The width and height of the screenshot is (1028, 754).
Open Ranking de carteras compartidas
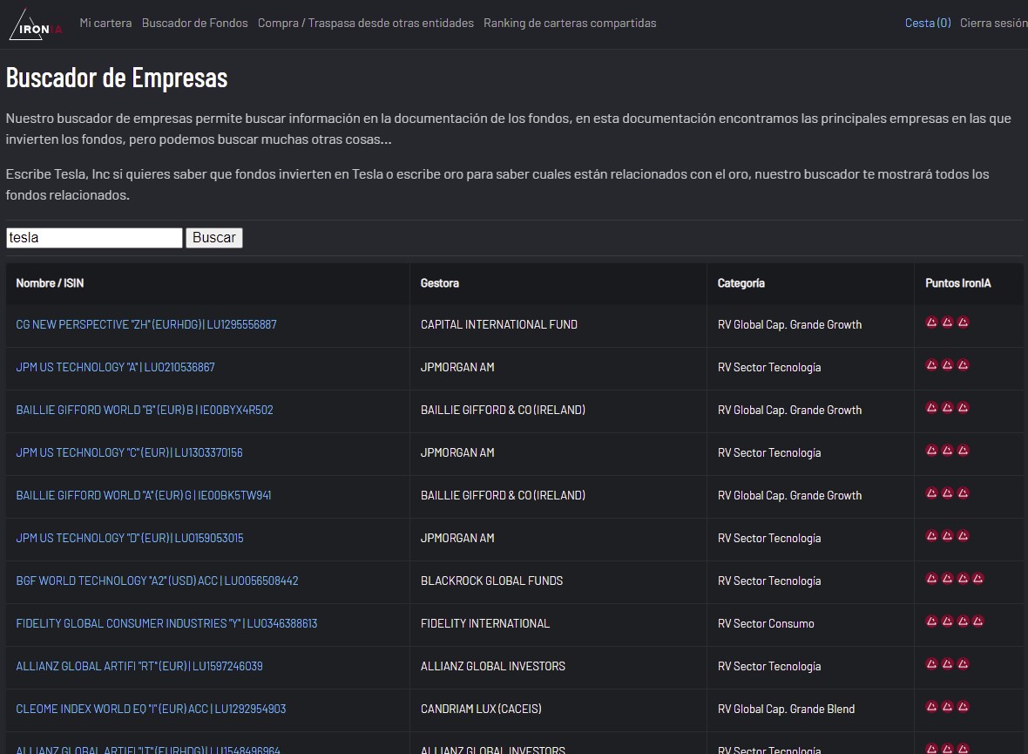coord(570,23)
